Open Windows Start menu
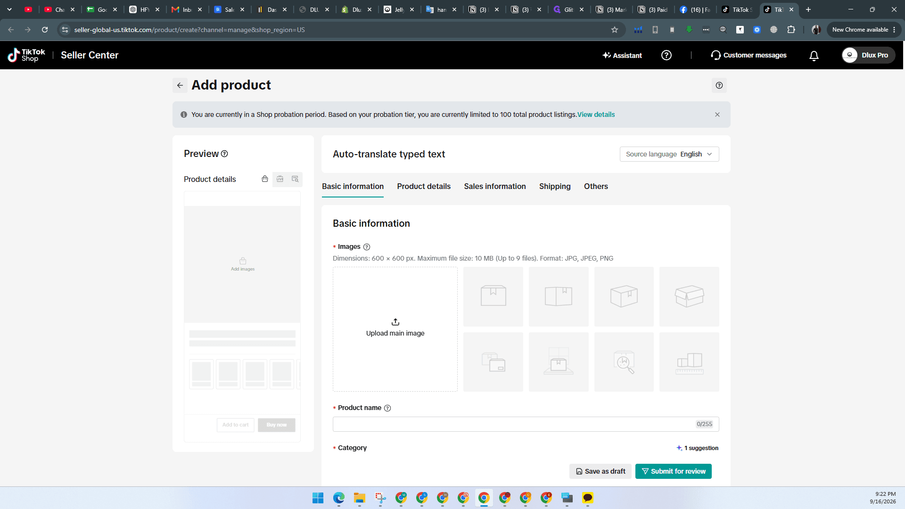Screen dimensions: 905x509 [318, 498]
